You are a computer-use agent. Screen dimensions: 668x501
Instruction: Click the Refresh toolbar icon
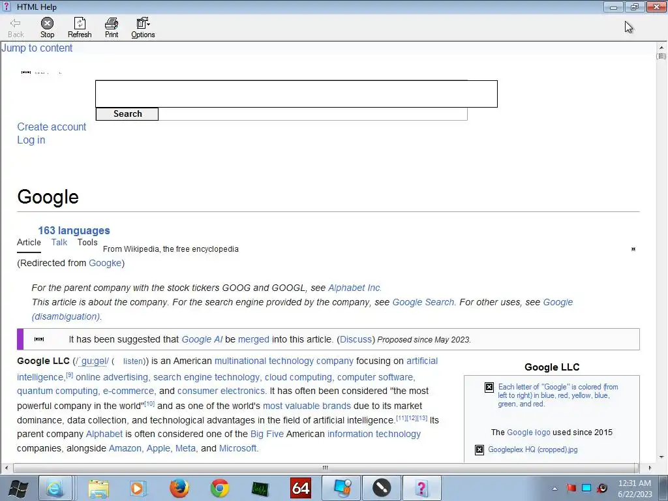(80, 27)
